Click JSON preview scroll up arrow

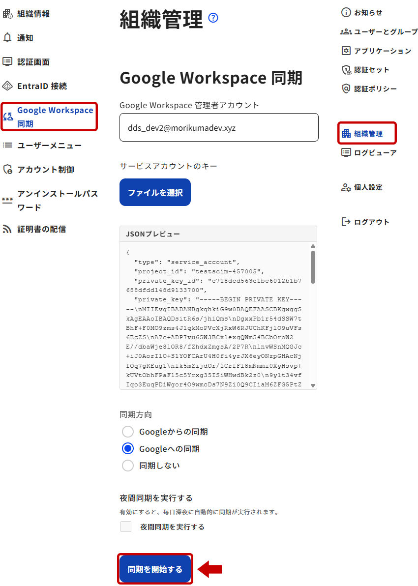(x=313, y=246)
